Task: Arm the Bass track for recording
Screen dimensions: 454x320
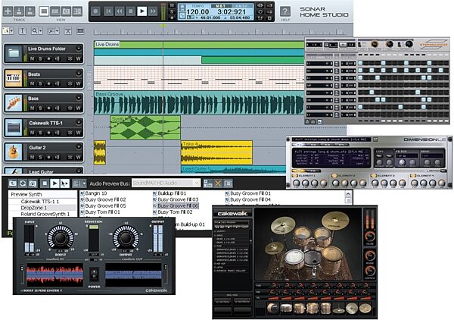Action: tap(48, 108)
